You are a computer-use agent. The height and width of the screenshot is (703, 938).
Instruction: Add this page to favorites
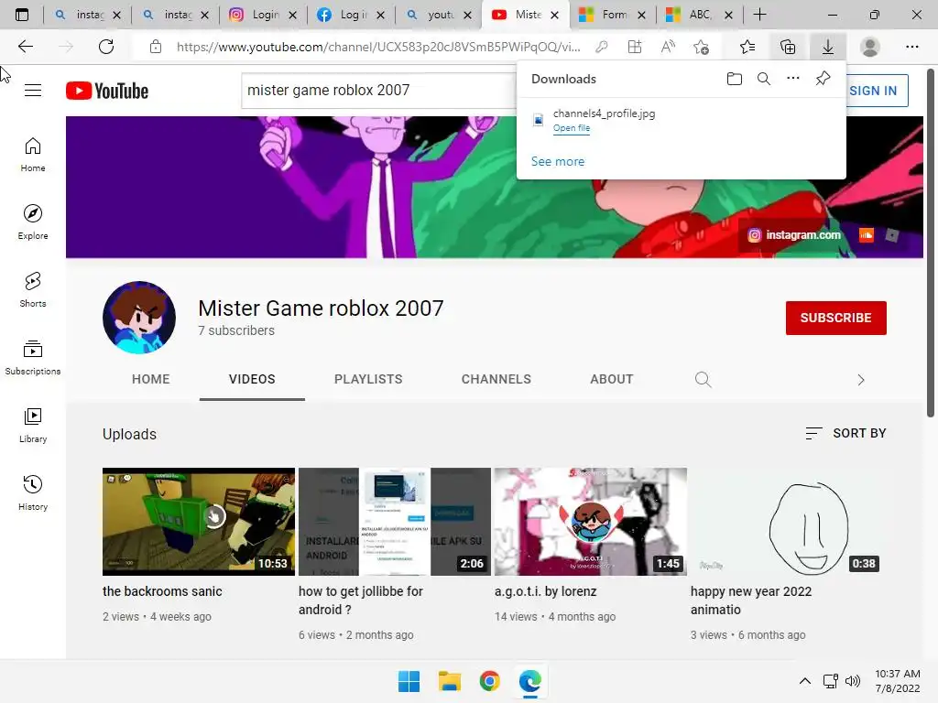tap(701, 47)
